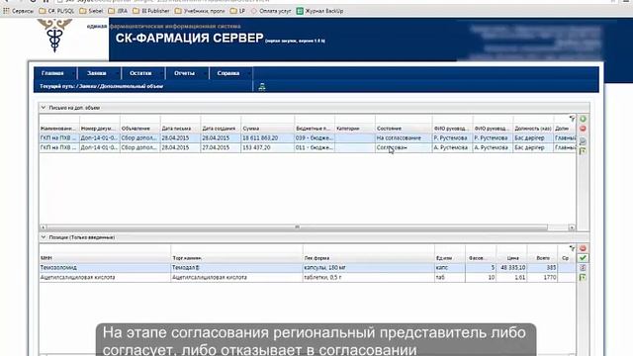This screenshot has height=356, width=633.
Task: Sort positions by Лек.форма column header
Action: pyautogui.click(x=369, y=258)
